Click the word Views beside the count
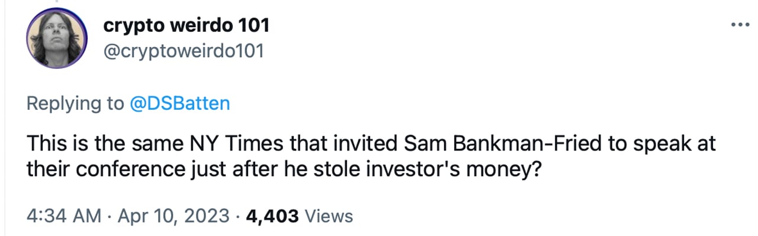Image resolution: width=758 pixels, height=236 pixels. point(328,217)
